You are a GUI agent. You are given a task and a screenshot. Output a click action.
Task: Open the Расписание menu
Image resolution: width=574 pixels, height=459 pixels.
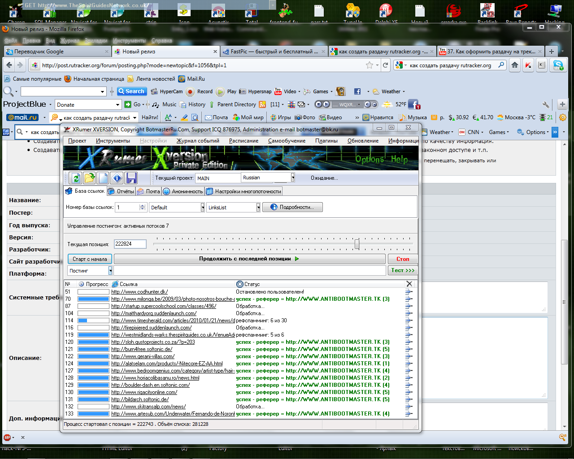point(244,140)
